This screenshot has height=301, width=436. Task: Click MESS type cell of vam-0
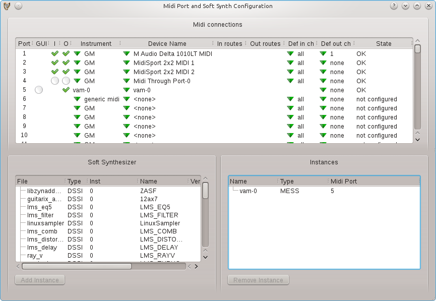point(289,191)
